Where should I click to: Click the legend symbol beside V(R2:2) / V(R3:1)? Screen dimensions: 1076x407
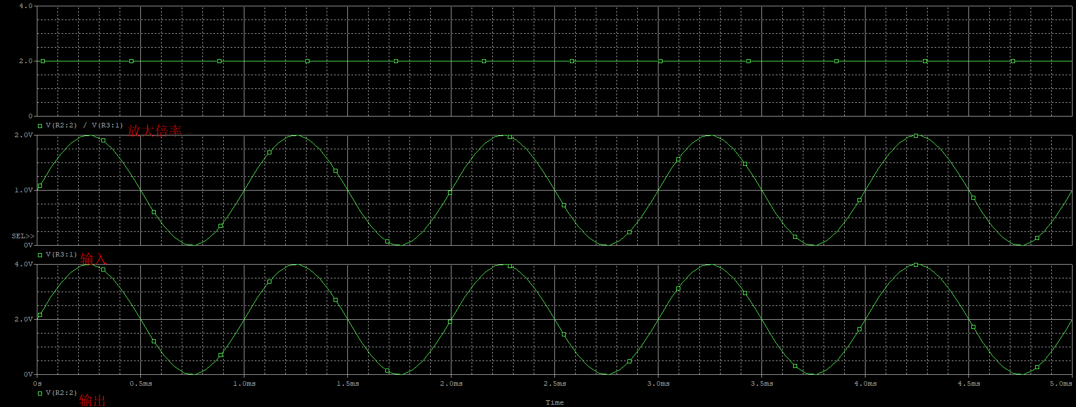pos(40,126)
